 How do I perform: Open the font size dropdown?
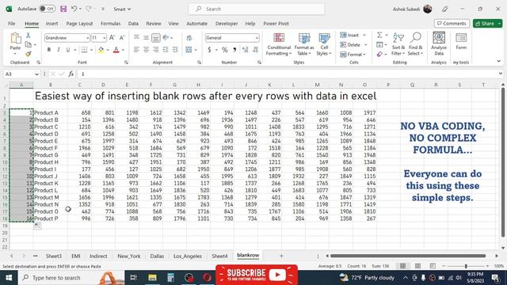[x=104, y=38]
